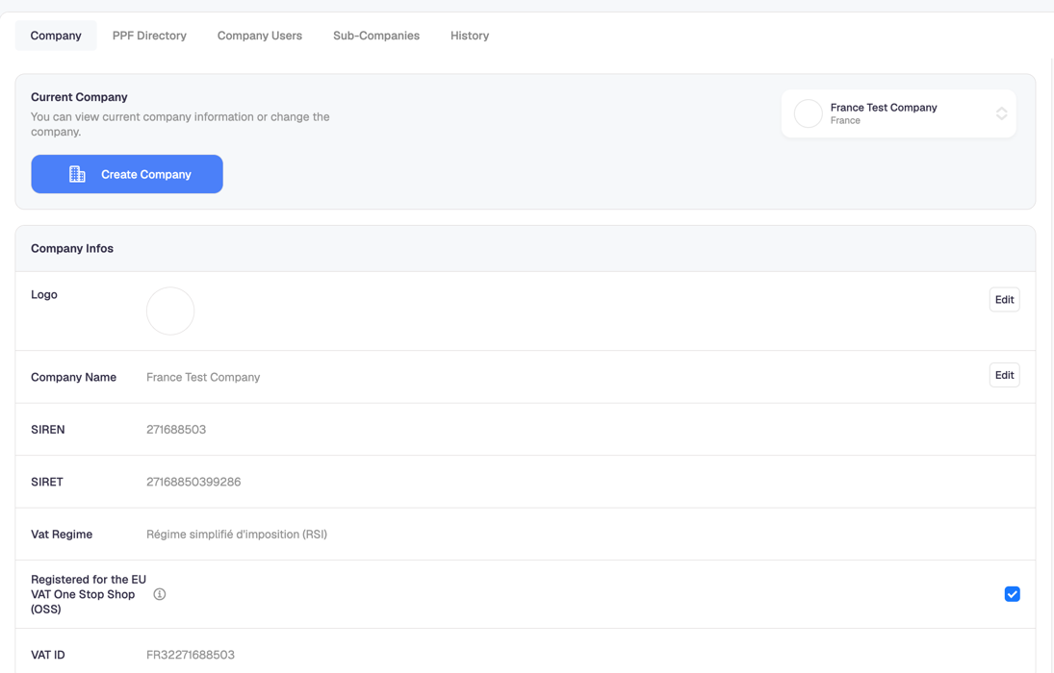This screenshot has width=1054, height=673.
Task: Edit the Company Name field
Action: tap(1004, 375)
